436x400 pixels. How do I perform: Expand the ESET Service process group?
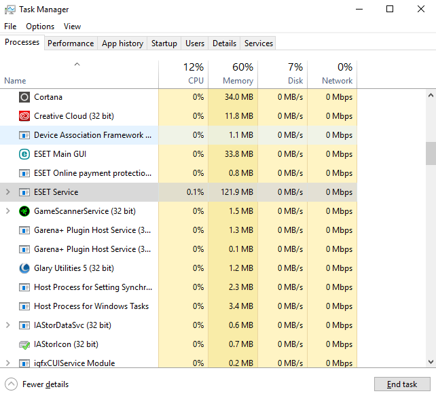(8, 192)
